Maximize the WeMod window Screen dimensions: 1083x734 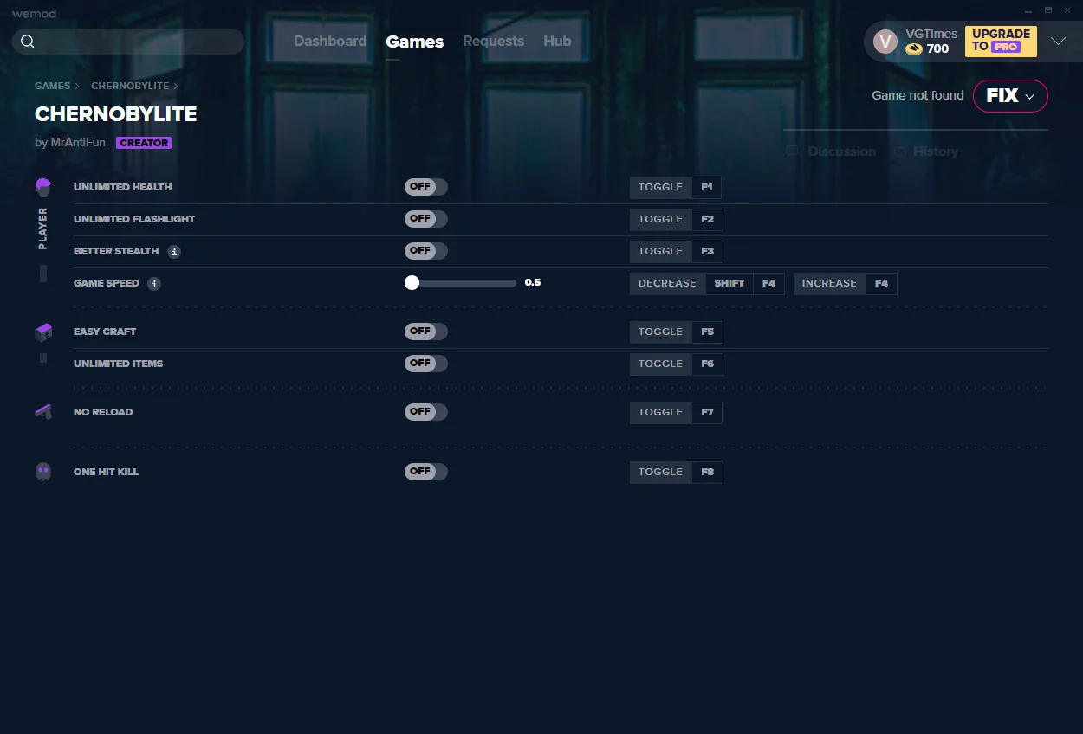[x=1047, y=10]
